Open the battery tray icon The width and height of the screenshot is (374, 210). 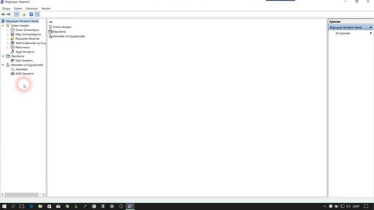pyautogui.click(x=337, y=206)
